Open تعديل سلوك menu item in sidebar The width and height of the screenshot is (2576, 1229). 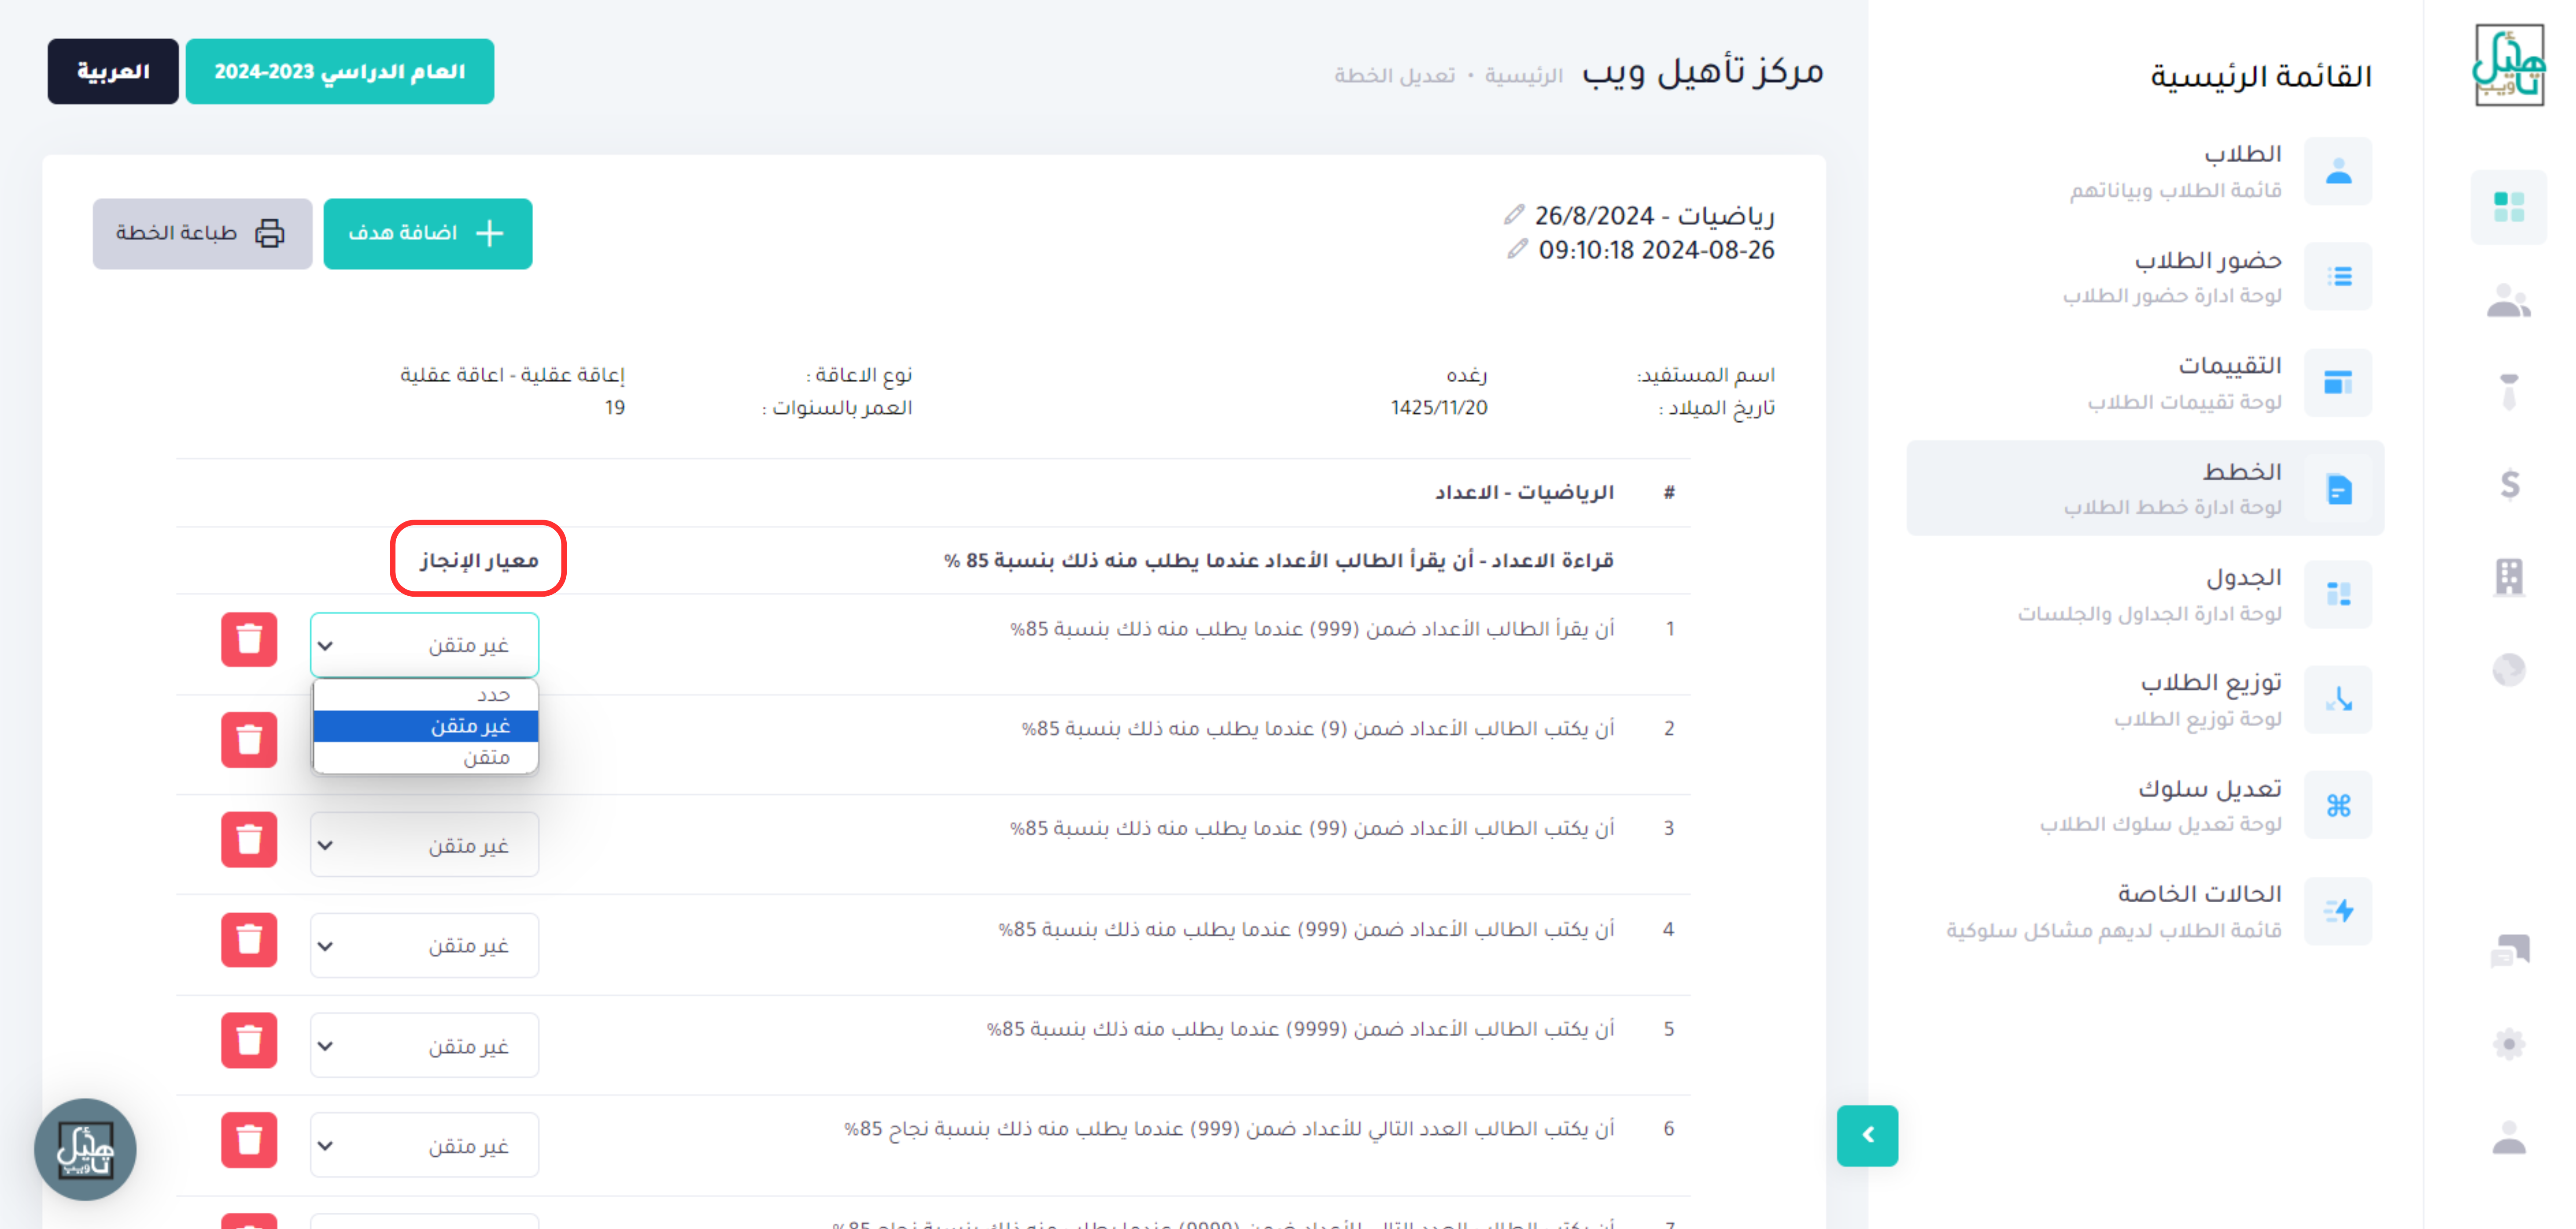2145,805
